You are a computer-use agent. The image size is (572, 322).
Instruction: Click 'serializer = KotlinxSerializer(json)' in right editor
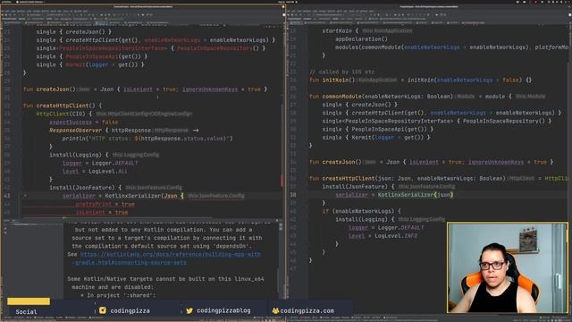pos(394,195)
